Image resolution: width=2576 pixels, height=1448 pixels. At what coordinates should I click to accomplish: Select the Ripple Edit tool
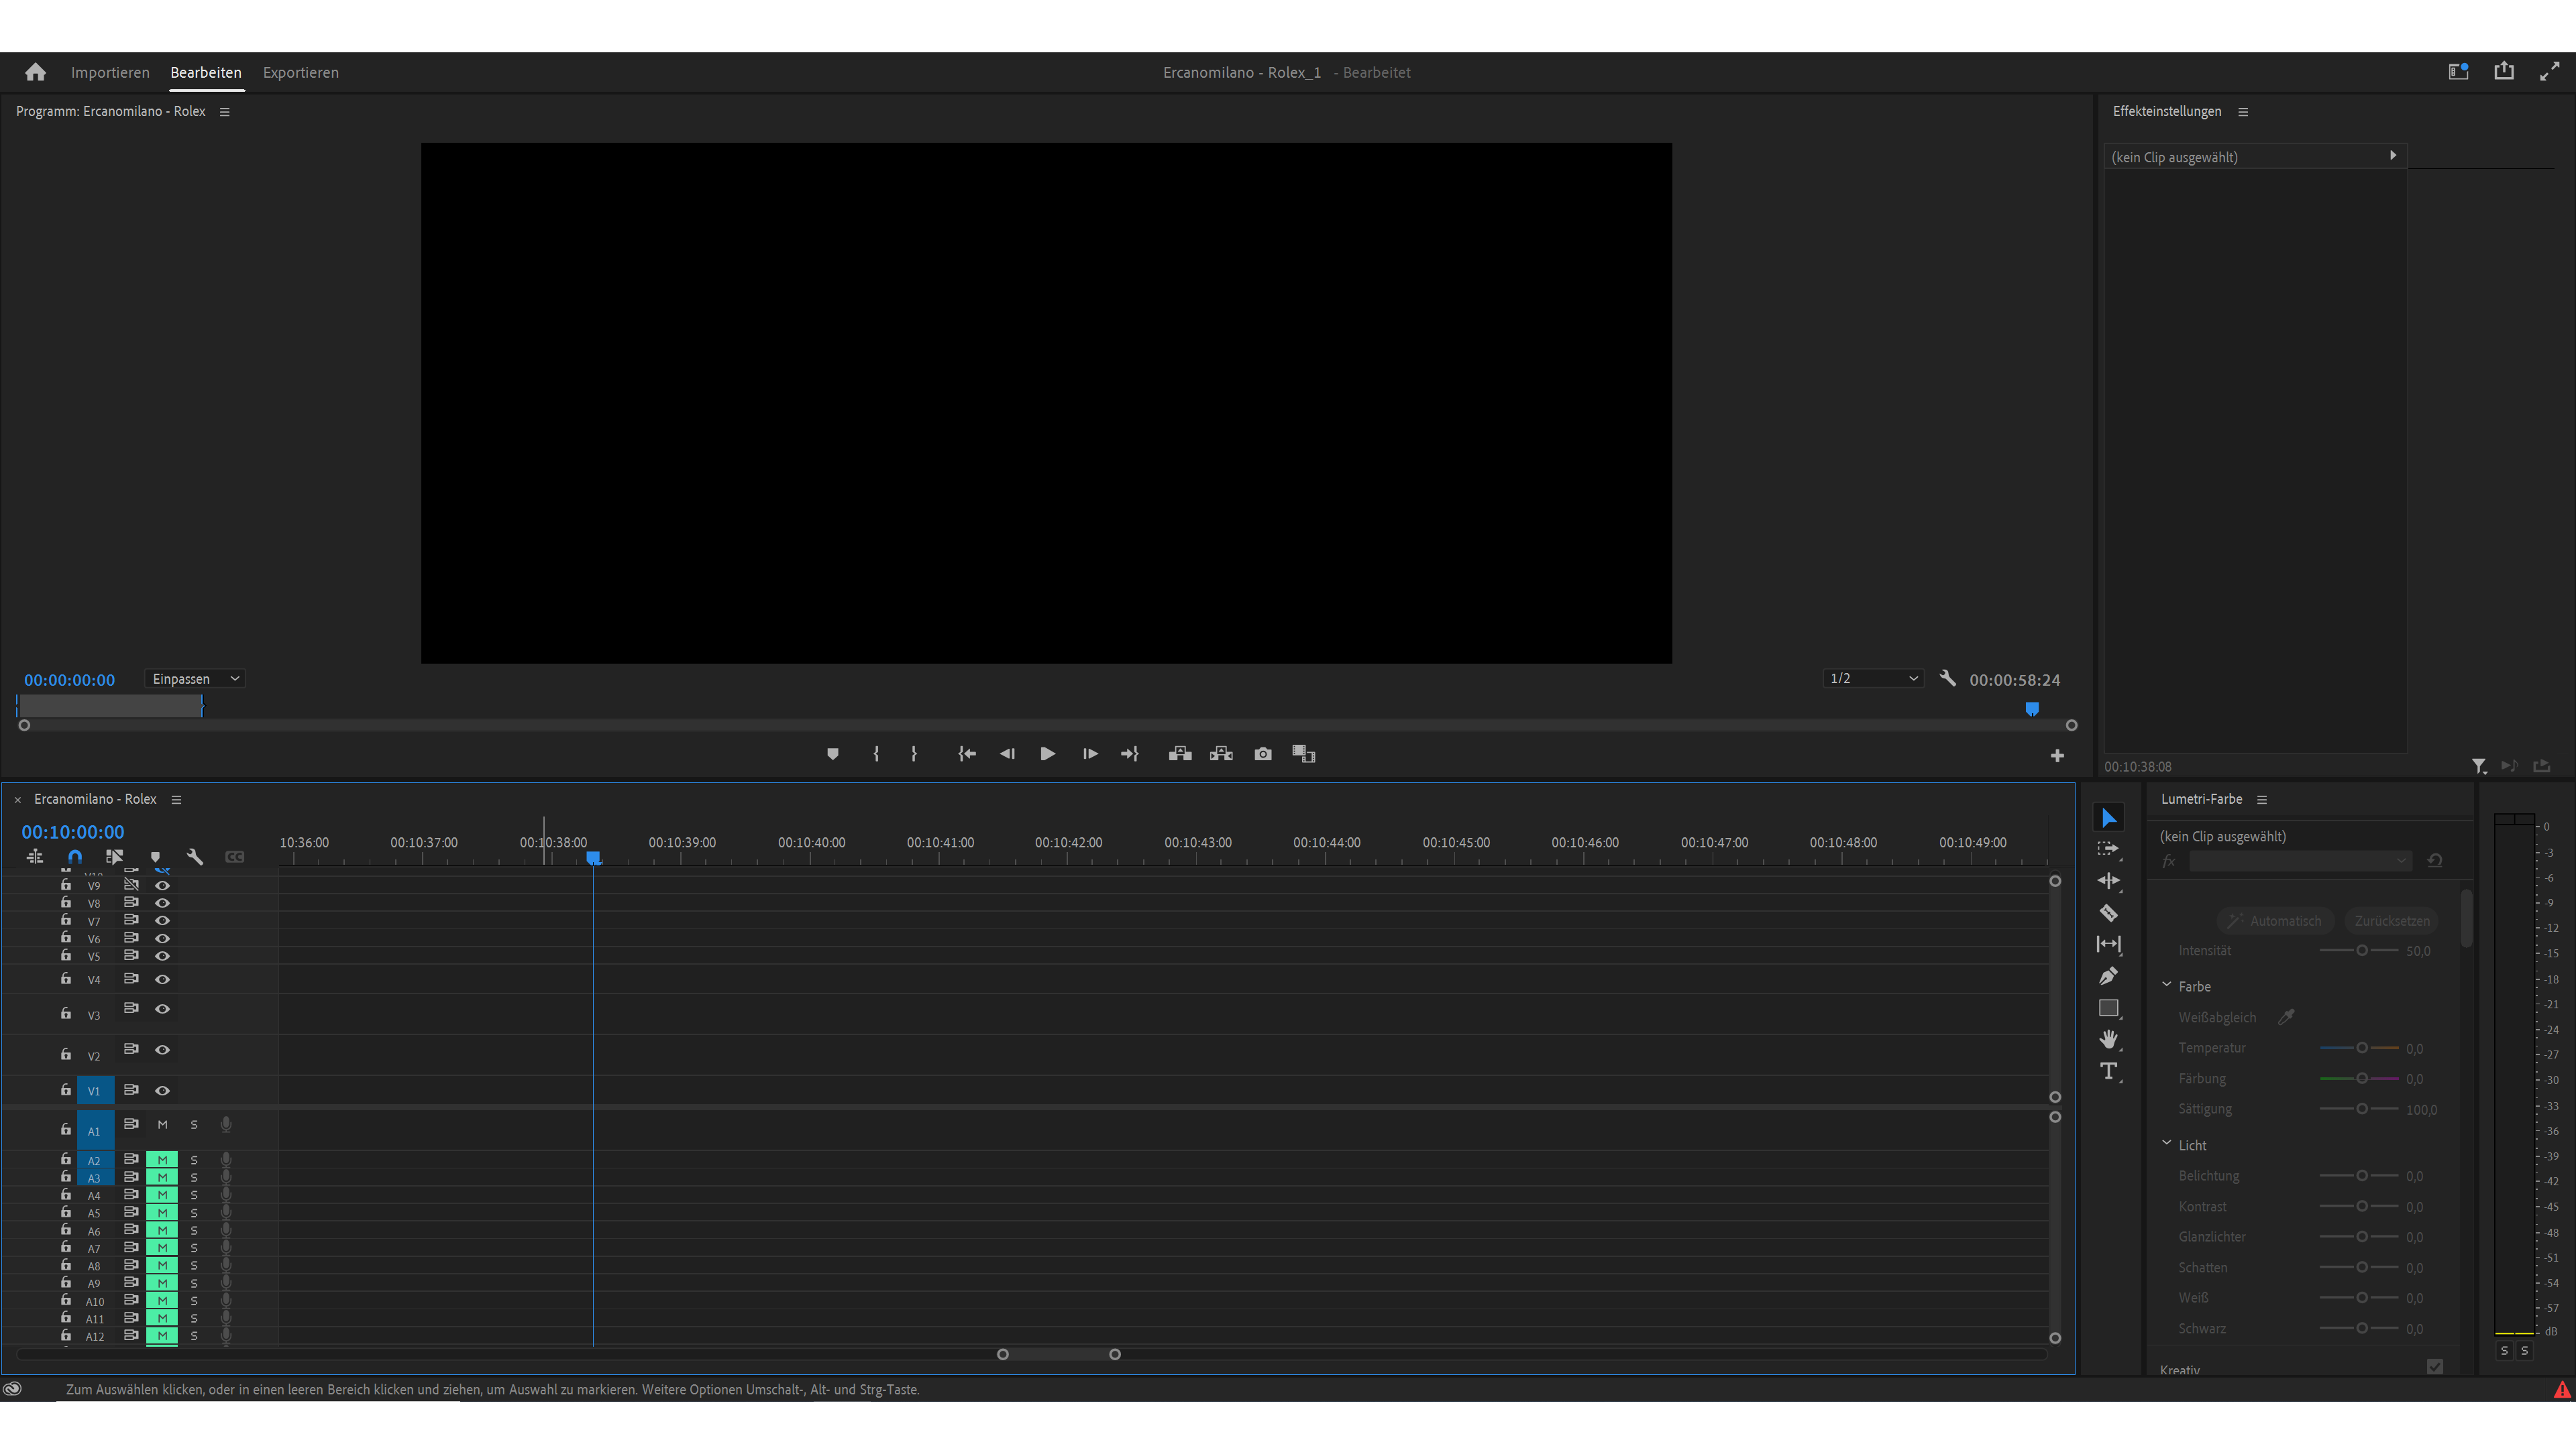(x=2108, y=880)
